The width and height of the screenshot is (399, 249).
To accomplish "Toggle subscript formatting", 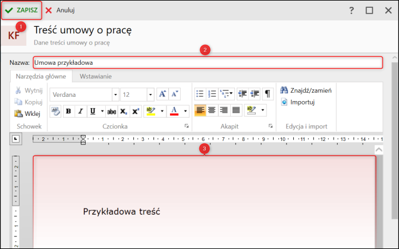I will (x=124, y=111).
